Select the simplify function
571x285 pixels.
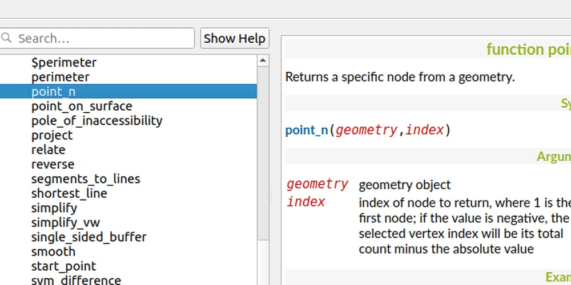54,208
